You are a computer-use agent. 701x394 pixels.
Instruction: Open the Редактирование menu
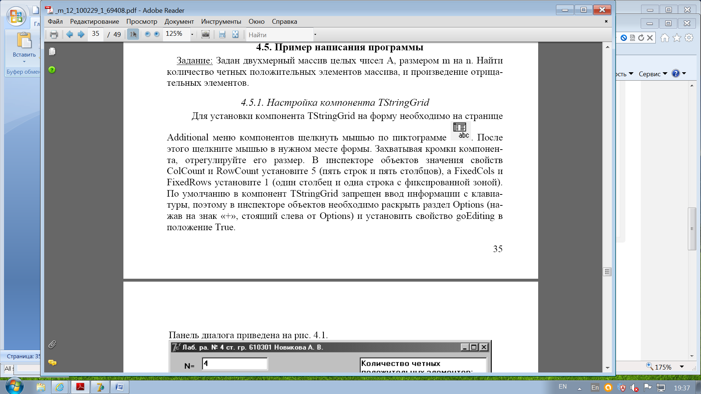[x=95, y=22]
